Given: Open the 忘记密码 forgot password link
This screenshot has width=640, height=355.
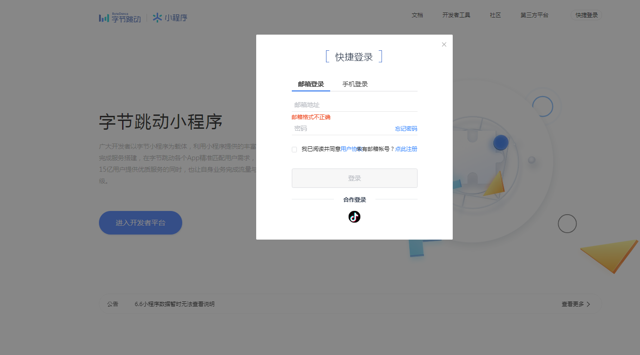Looking at the screenshot, I should tap(406, 129).
